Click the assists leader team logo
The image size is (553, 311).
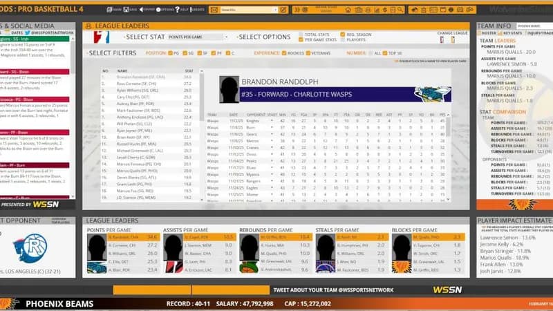tap(174, 267)
